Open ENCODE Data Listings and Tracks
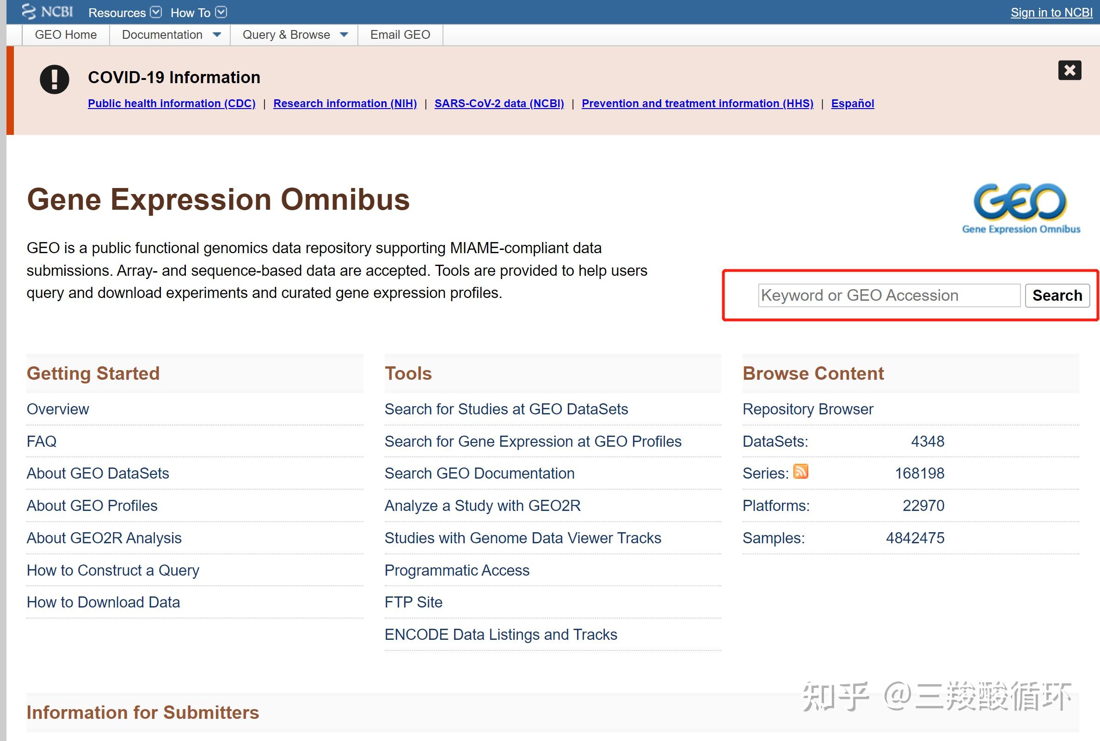The width and height of the screenshot is (1100, 741). (501, 635)
